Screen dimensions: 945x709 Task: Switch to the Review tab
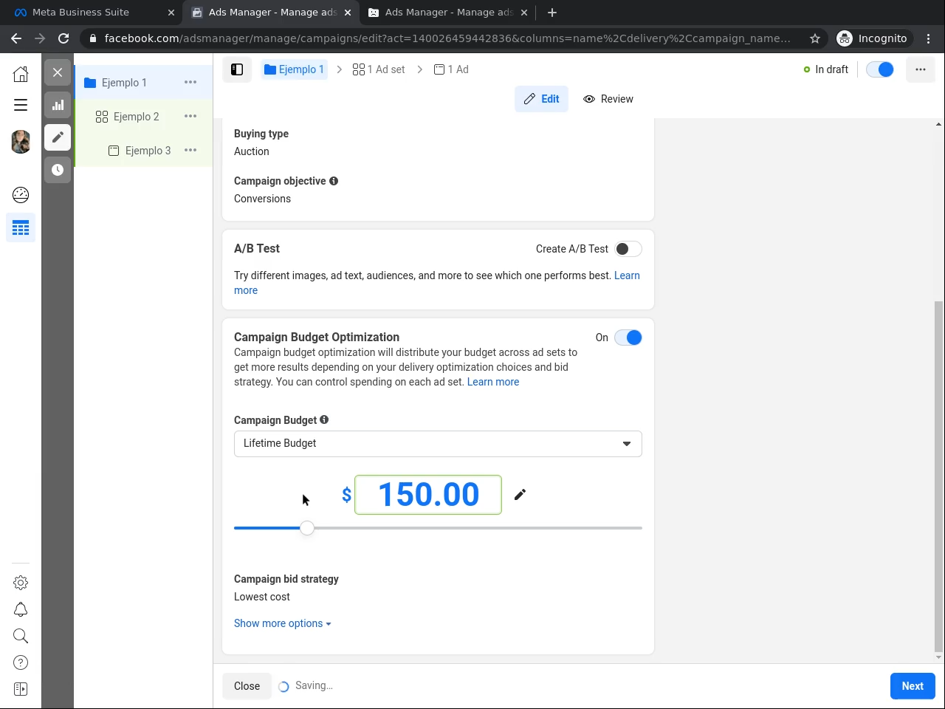tap(608, 99)
